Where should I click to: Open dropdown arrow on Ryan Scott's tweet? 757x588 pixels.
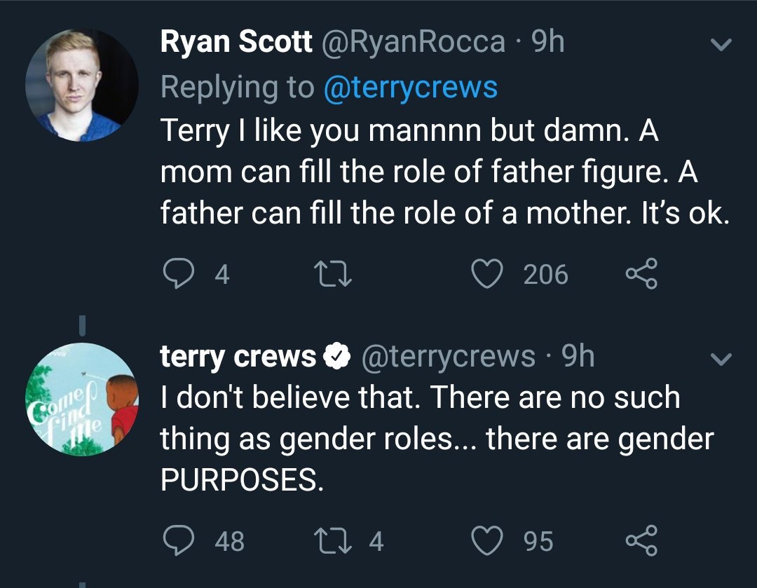pos(721,45)
